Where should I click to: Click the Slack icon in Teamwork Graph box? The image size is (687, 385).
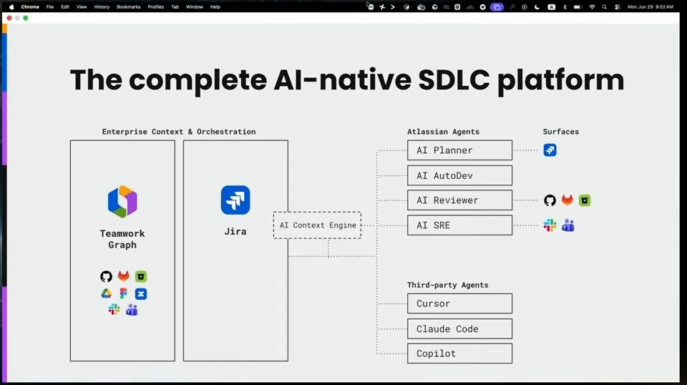pyautogui.click(x=114, y=310)
